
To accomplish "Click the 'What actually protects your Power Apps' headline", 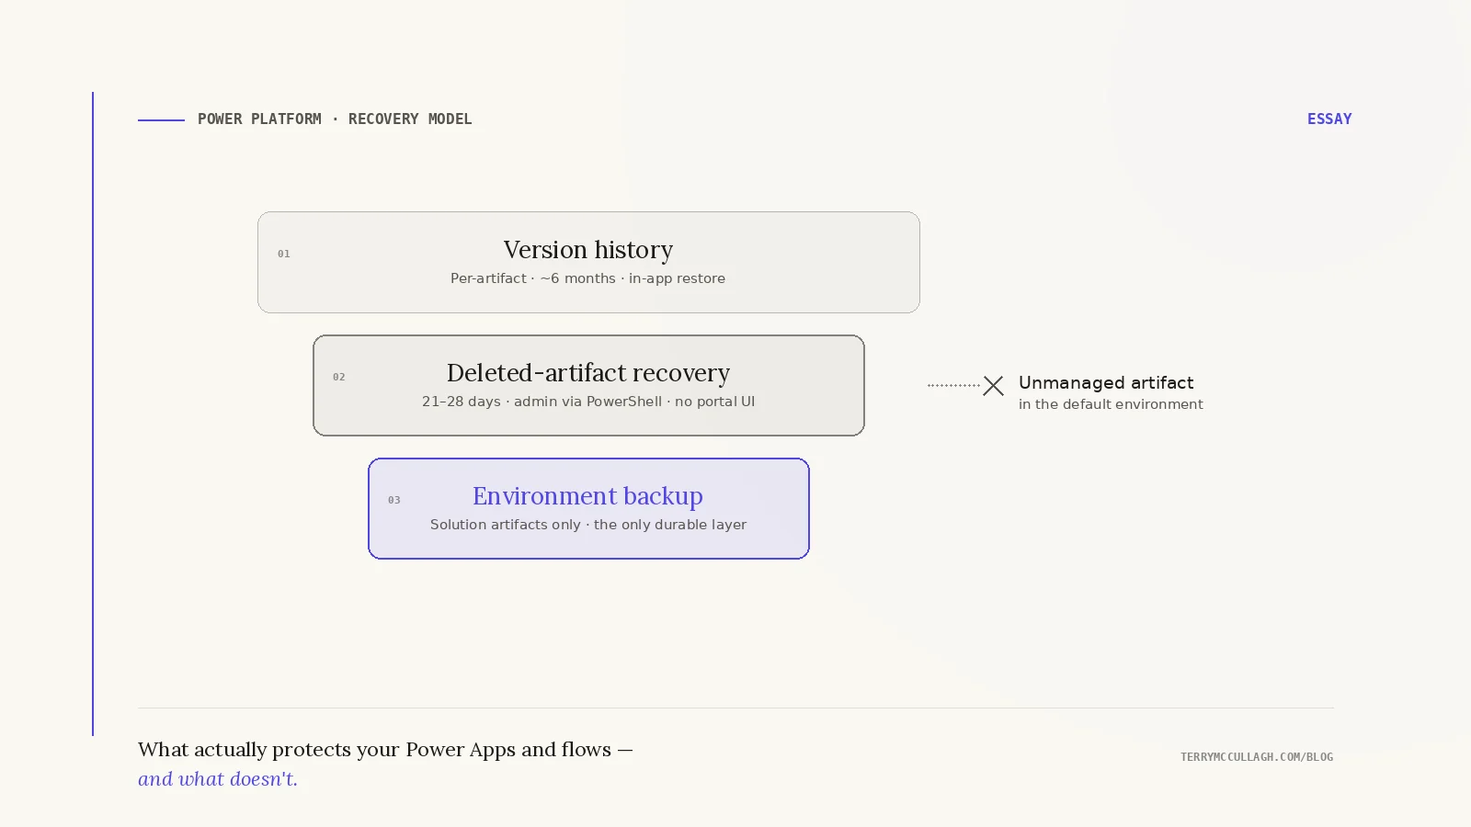I will [386, 750].
